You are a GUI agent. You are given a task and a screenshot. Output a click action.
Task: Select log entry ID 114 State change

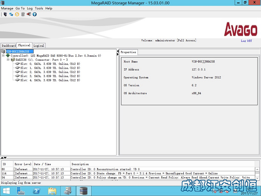click(128, 173)
